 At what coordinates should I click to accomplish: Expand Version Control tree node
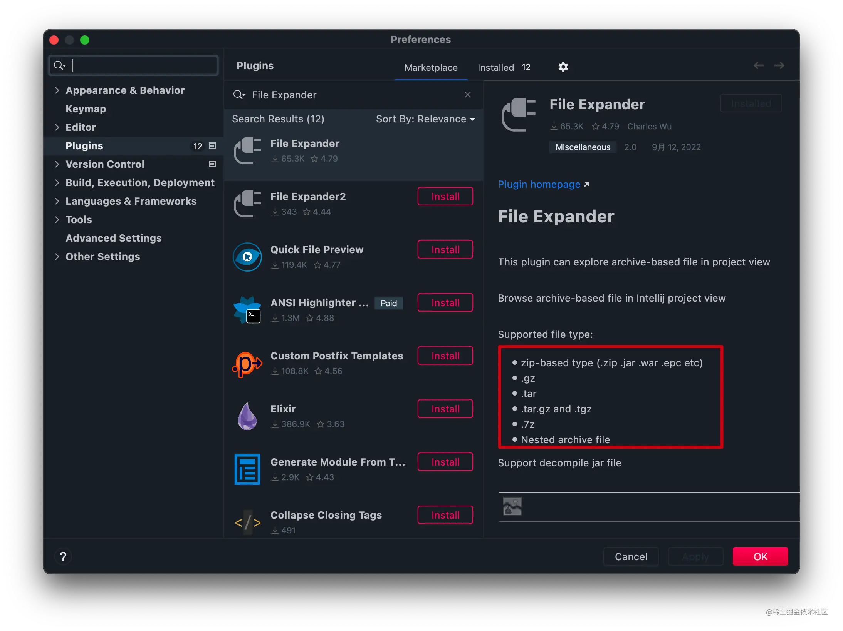[57, 164]
